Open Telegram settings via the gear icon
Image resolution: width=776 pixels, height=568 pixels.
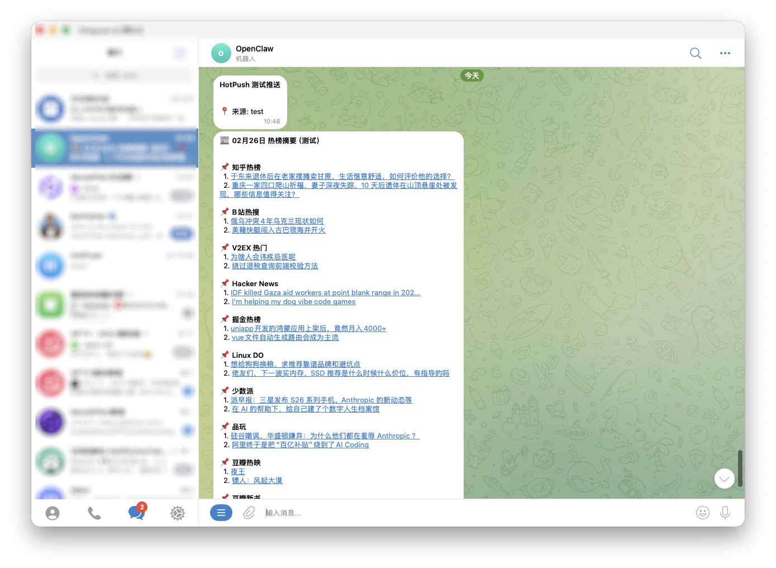178,512
